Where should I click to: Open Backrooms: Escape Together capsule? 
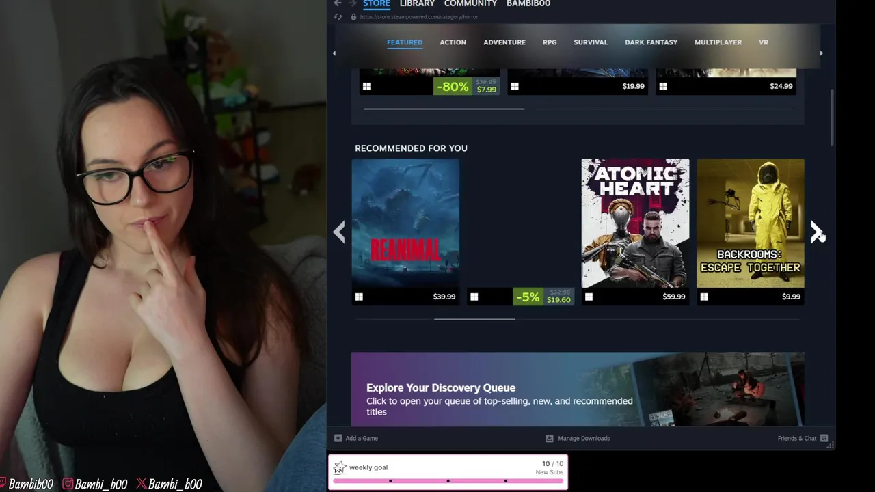coord(750,223)
